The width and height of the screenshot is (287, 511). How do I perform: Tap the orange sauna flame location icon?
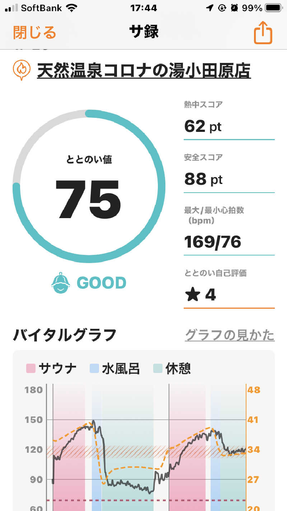click(21, 70)
